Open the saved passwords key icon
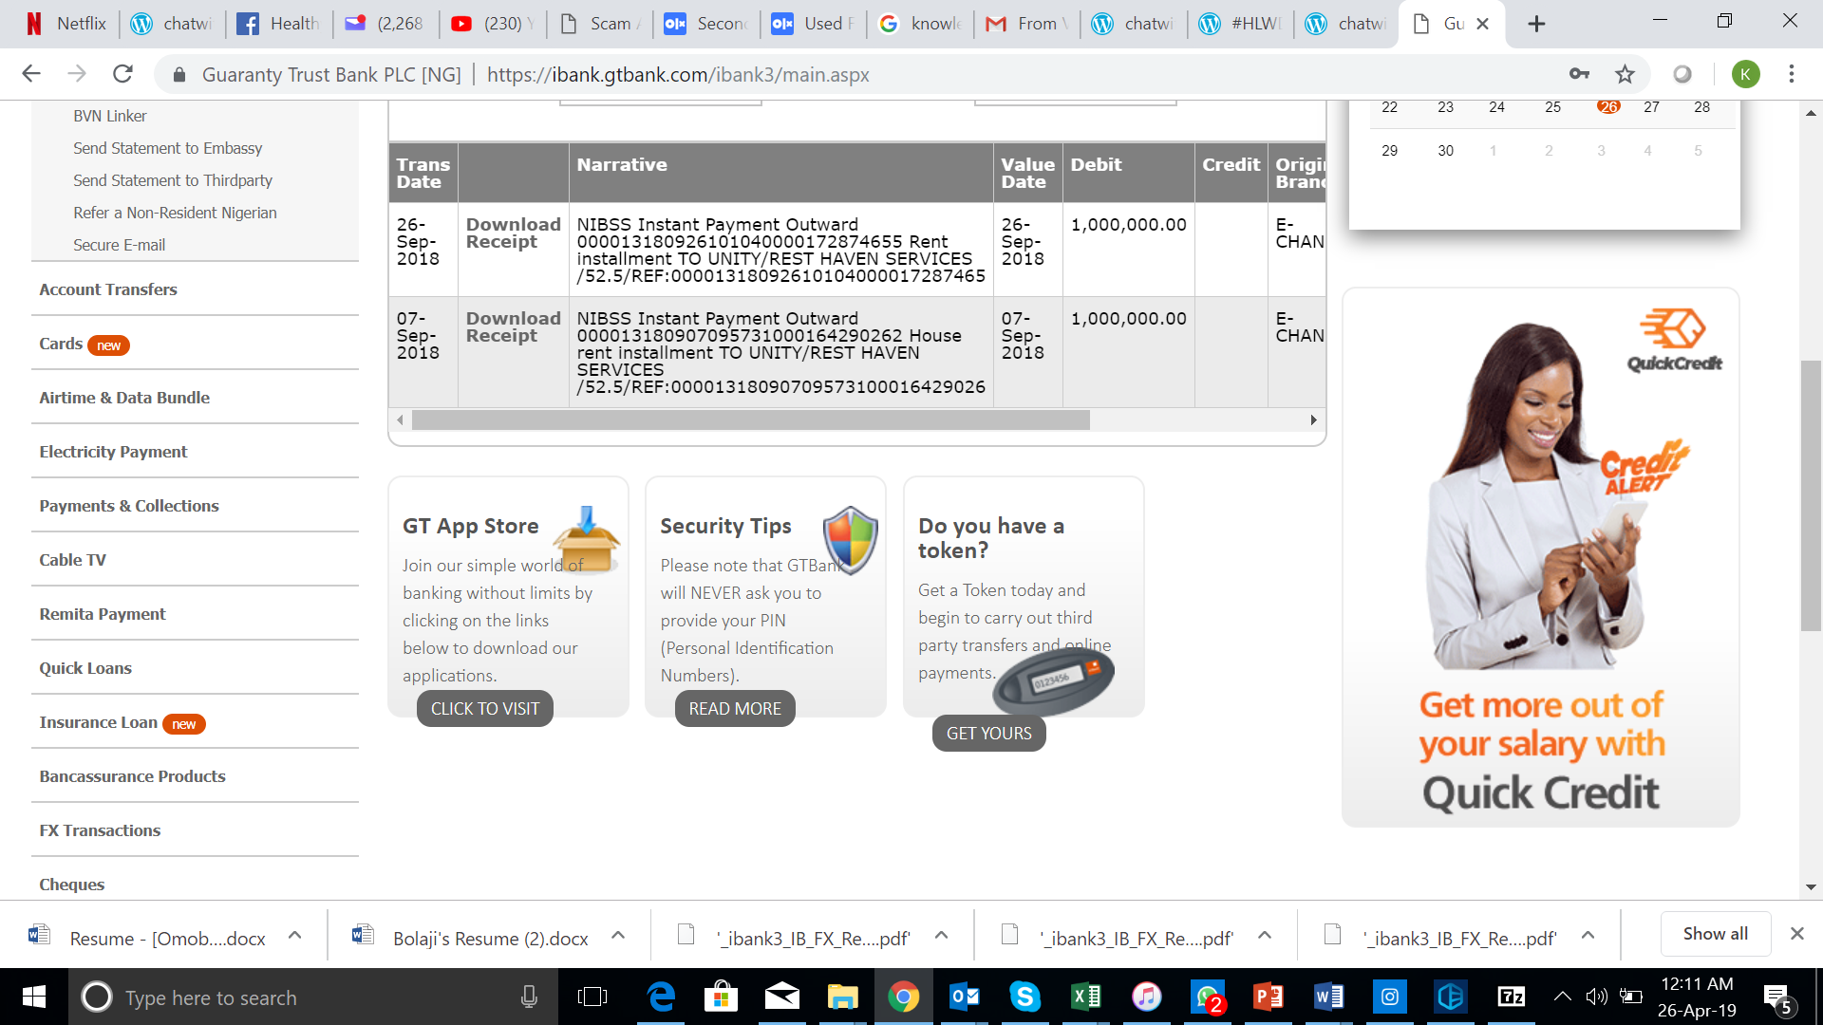1823x1025 pixels. [1579, 74]
